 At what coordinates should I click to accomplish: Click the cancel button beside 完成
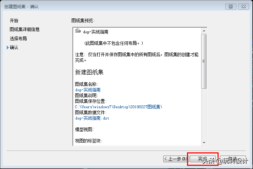pyautogui.click(x=233, y=159)
